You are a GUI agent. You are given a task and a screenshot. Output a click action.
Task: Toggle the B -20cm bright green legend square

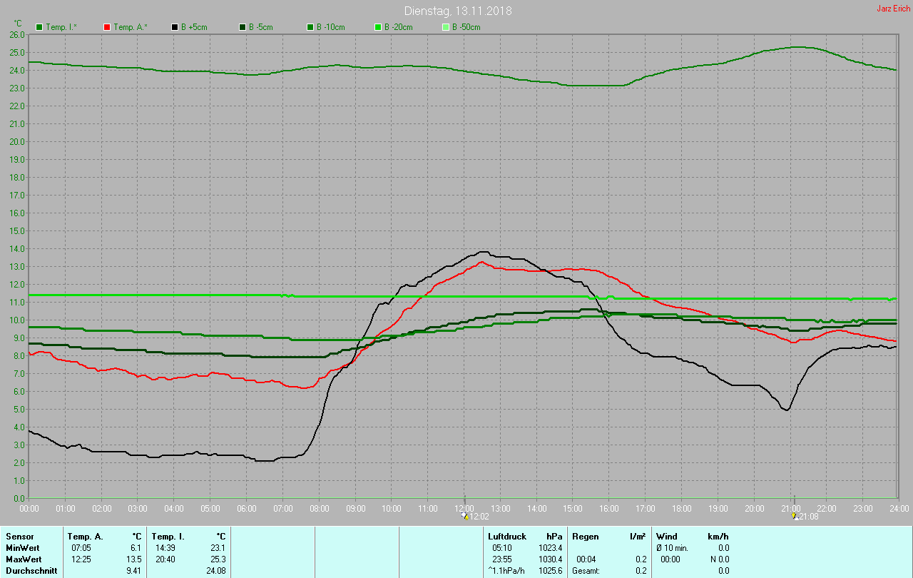378,27
